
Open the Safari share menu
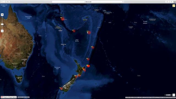pyautogui.click(x=167, y=2)
